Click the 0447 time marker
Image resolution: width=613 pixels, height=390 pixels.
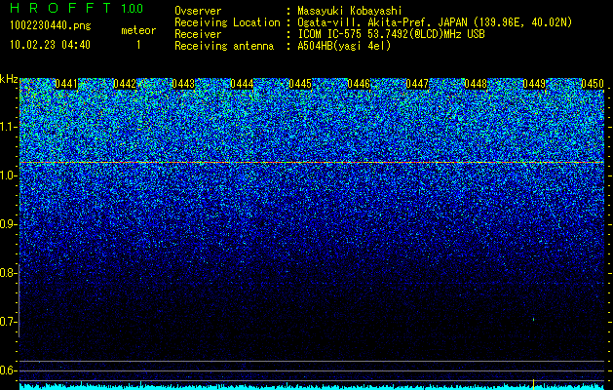(417, 84)
